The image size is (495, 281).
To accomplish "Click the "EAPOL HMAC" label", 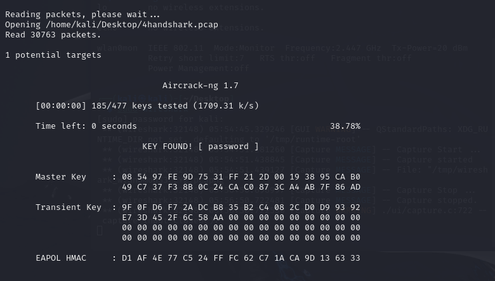I will point(61,258).
